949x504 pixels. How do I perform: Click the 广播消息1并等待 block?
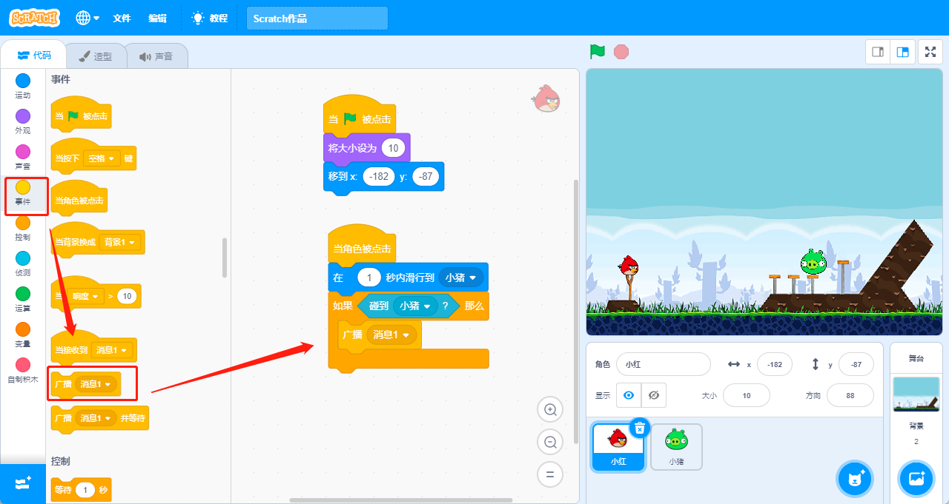[x=100, y=419]
